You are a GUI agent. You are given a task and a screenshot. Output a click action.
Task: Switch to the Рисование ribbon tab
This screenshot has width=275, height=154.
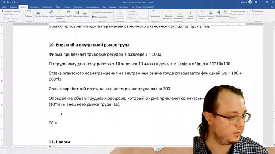point(34,7)
